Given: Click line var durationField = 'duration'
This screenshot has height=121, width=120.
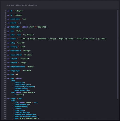Looking at the screenshot, I should point(19,55).
